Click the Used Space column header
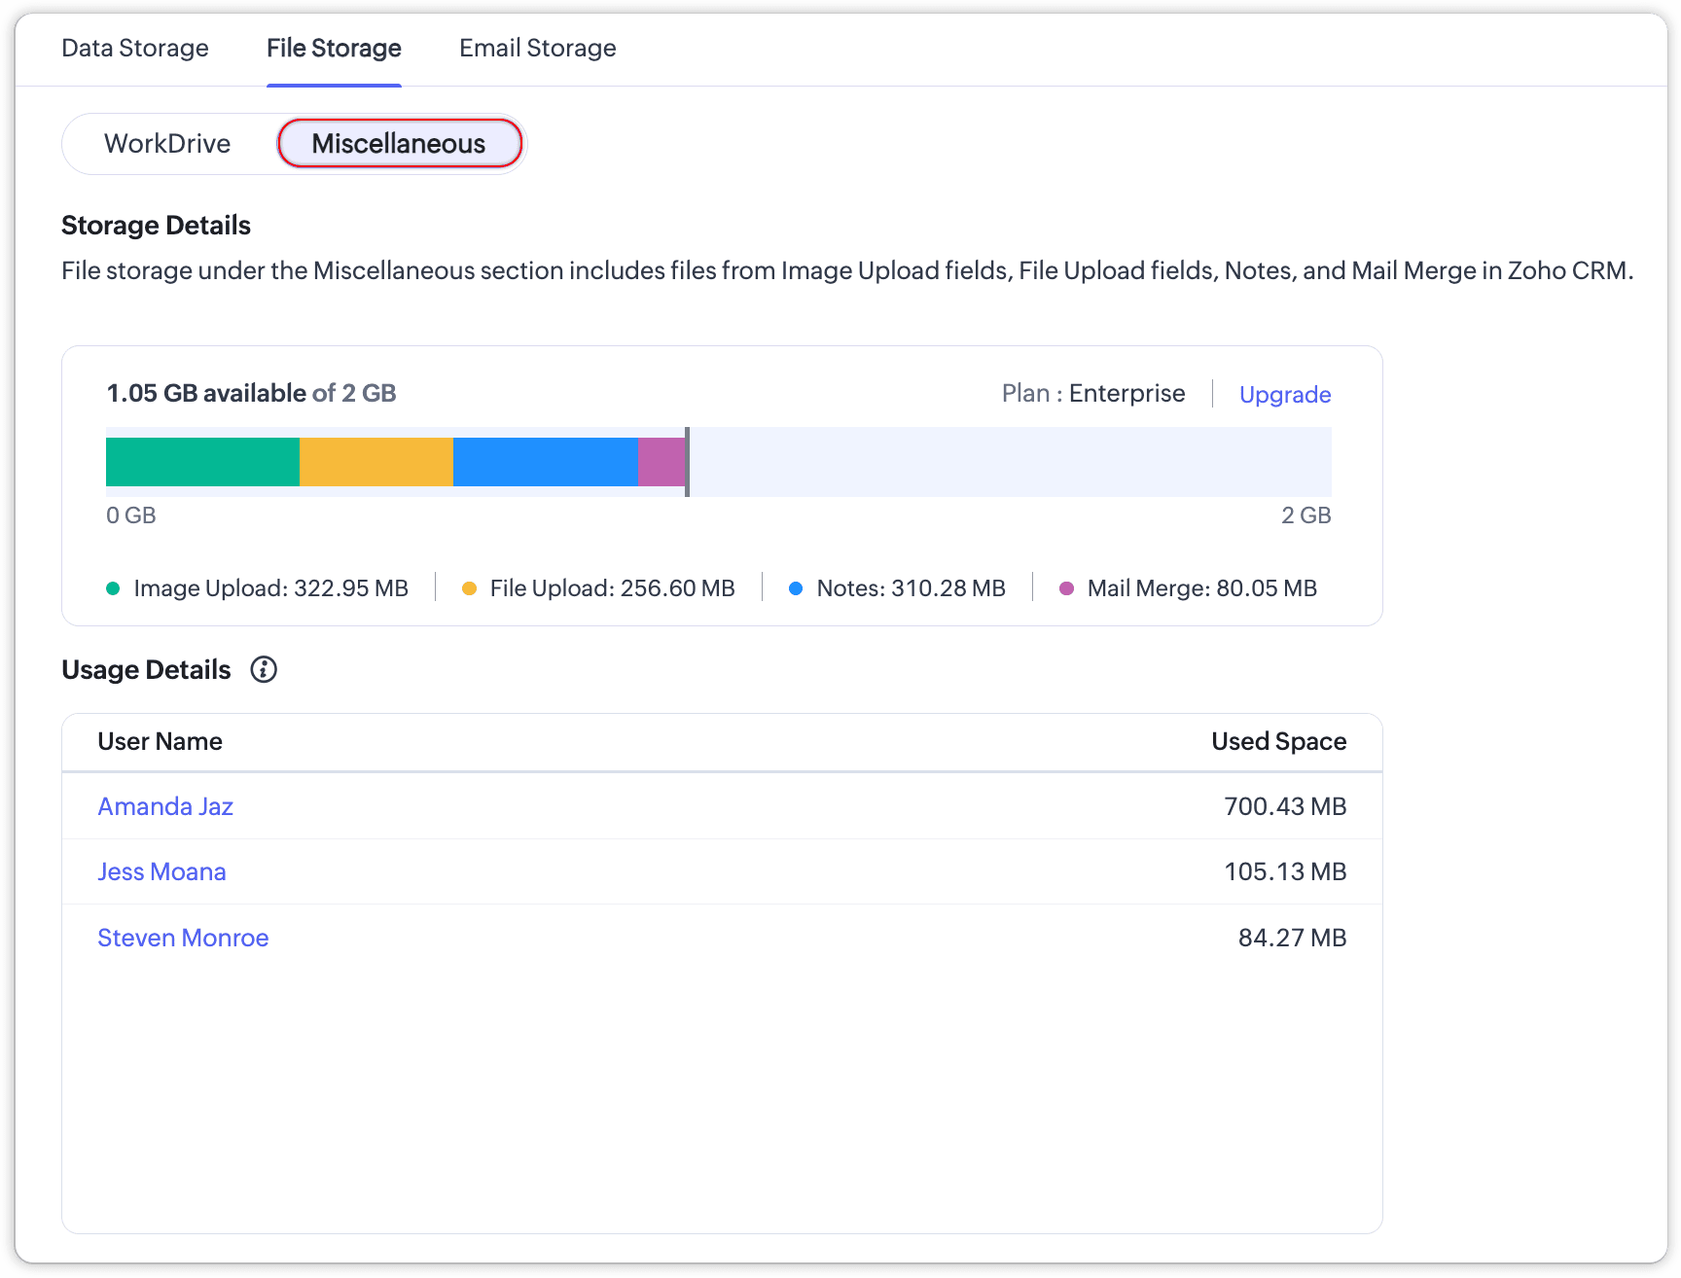The height and width of the screenshot is (1278, 1681). [x=1278, y=741]
